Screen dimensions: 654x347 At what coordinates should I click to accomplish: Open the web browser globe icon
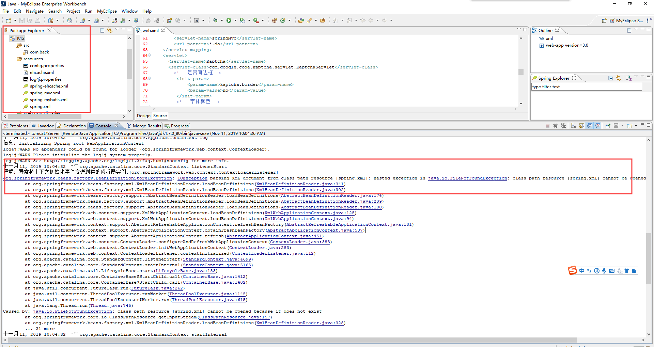(136, 21)
